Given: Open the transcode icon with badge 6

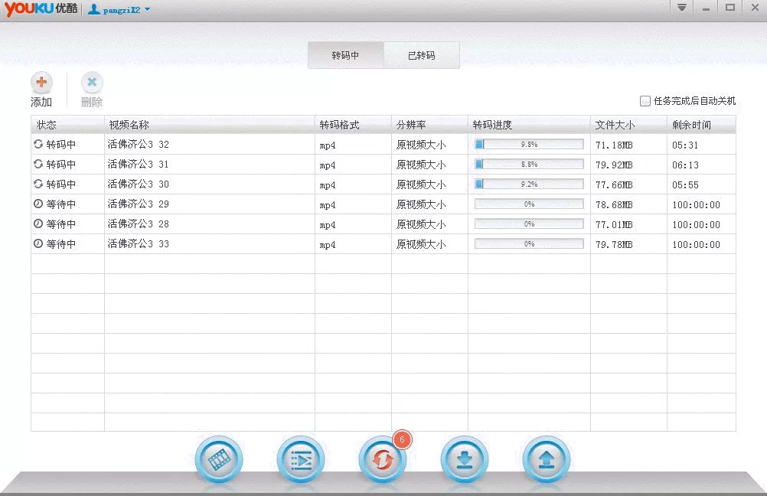Looking at the screenshot, I should [383, 459].
